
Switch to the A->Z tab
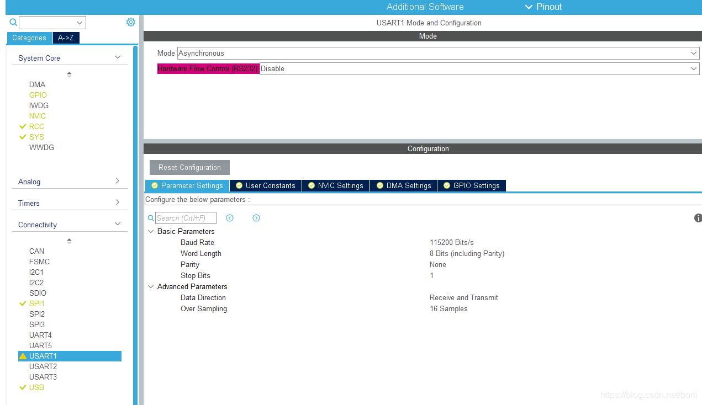pyautogui.click(x=66, y=38)
